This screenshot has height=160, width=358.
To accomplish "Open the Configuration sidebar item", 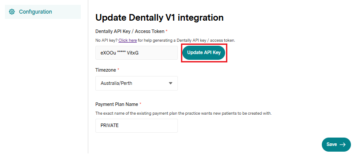I will pos(43,12).
